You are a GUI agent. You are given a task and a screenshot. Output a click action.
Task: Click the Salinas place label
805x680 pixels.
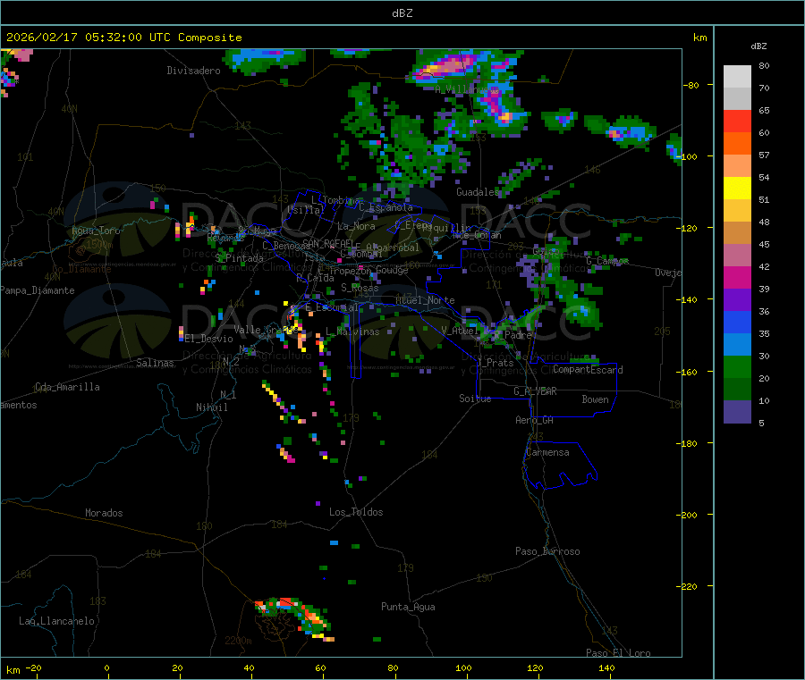(155, 363)
